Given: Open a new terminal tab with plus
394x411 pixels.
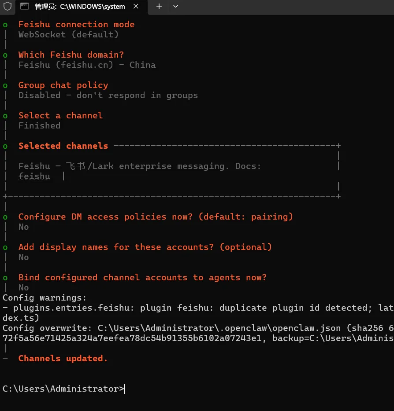Looking at the screenshot, I should (x=159, y=6).
